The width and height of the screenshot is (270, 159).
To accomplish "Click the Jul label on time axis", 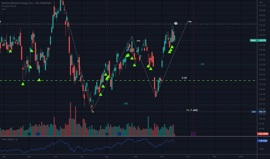I will point(82,157).
